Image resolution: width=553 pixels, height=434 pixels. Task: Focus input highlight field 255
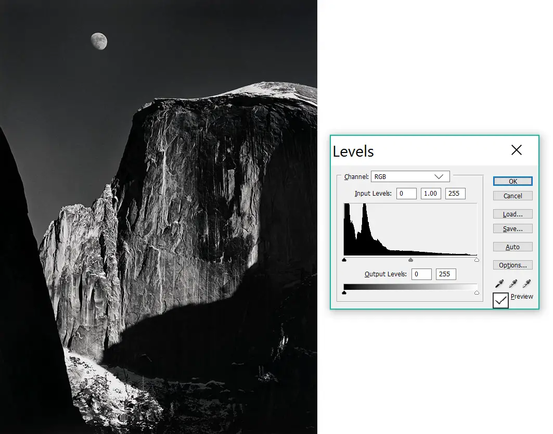[455, 194]
